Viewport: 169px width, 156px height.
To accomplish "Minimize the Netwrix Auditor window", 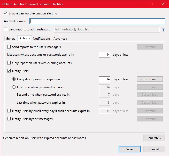I will tap(140, 4).
